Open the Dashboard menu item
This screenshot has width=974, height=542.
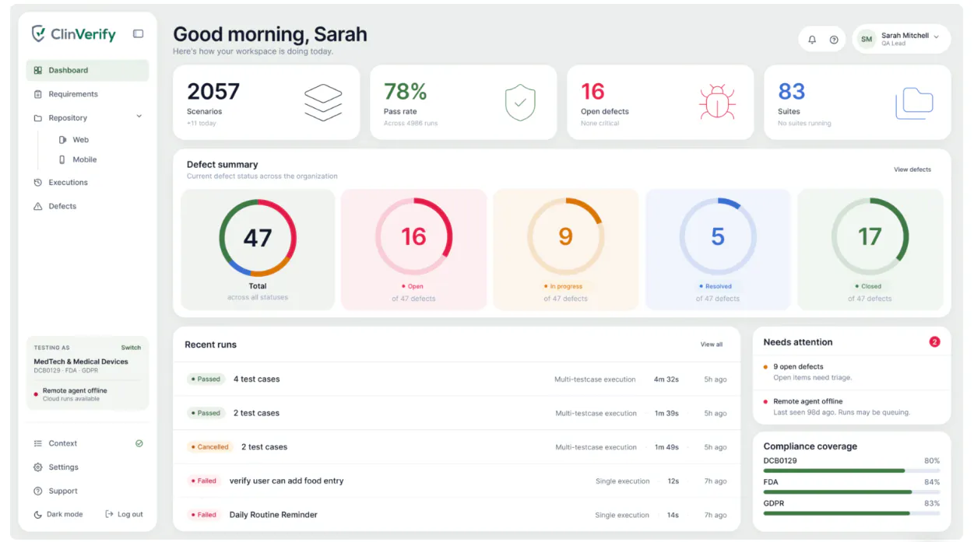click(87, 70)
